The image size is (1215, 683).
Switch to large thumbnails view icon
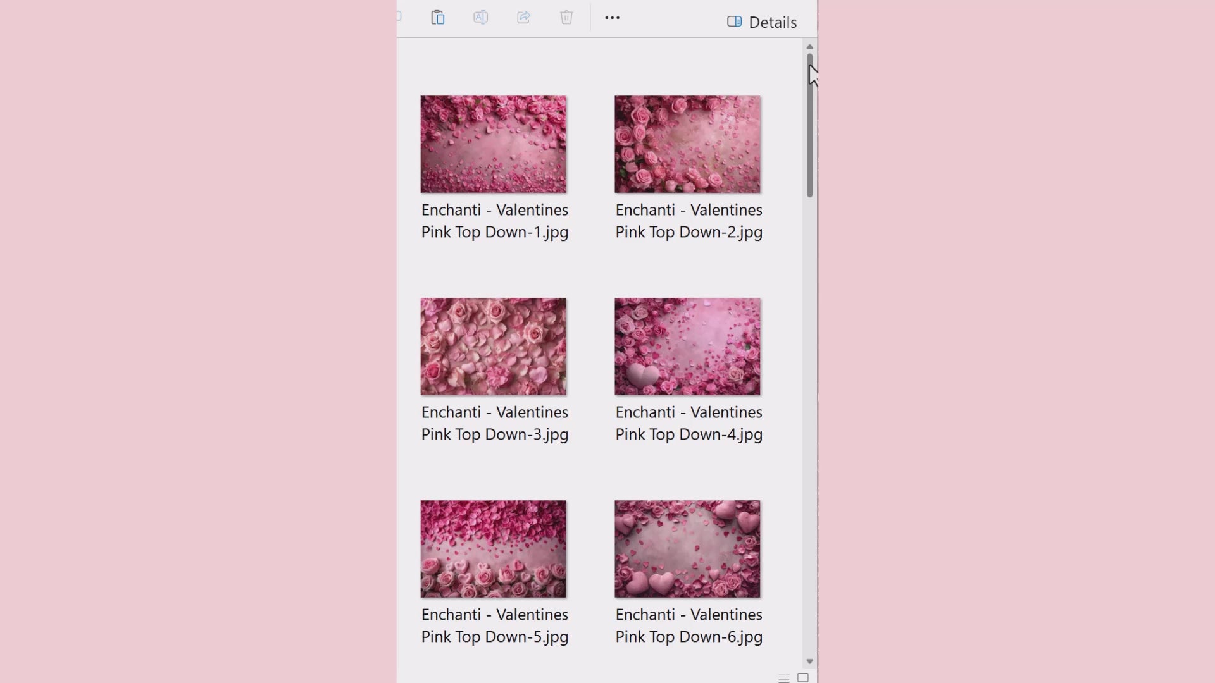pos(803,677)
